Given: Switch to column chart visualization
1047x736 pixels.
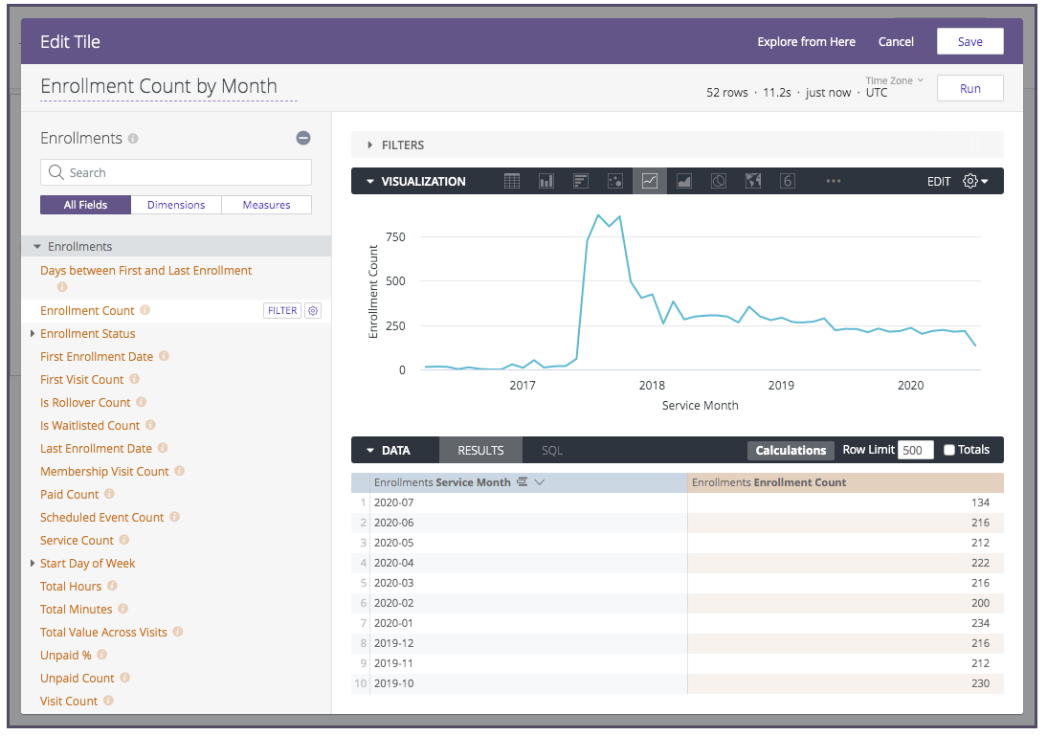Looking at the screenshot, I should [x=546, y=181].
